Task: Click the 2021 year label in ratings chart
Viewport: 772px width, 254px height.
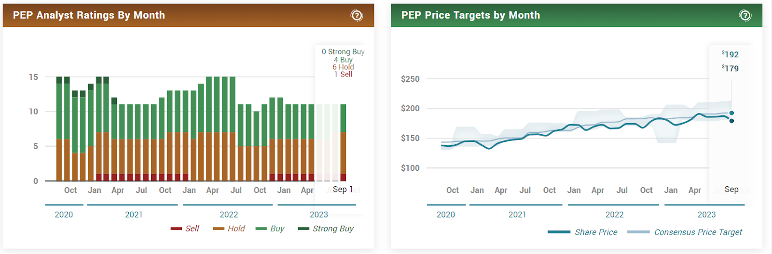Action: [134, 215]
